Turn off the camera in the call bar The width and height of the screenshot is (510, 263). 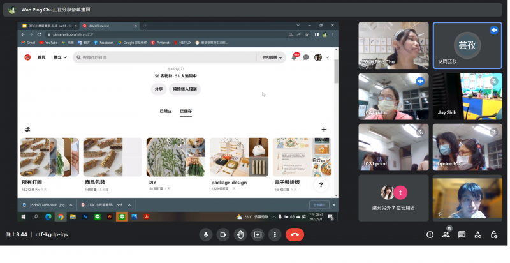[x=223, y=234]
